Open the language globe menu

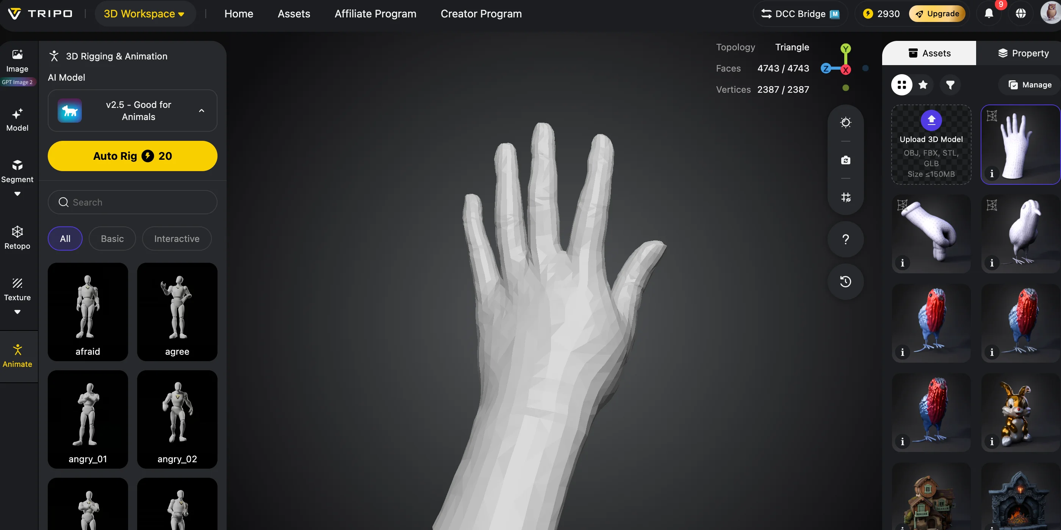tap(1020, 14)
